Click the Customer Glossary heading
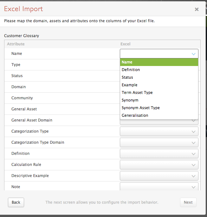 pyautogui.click(x=22, y=36)
